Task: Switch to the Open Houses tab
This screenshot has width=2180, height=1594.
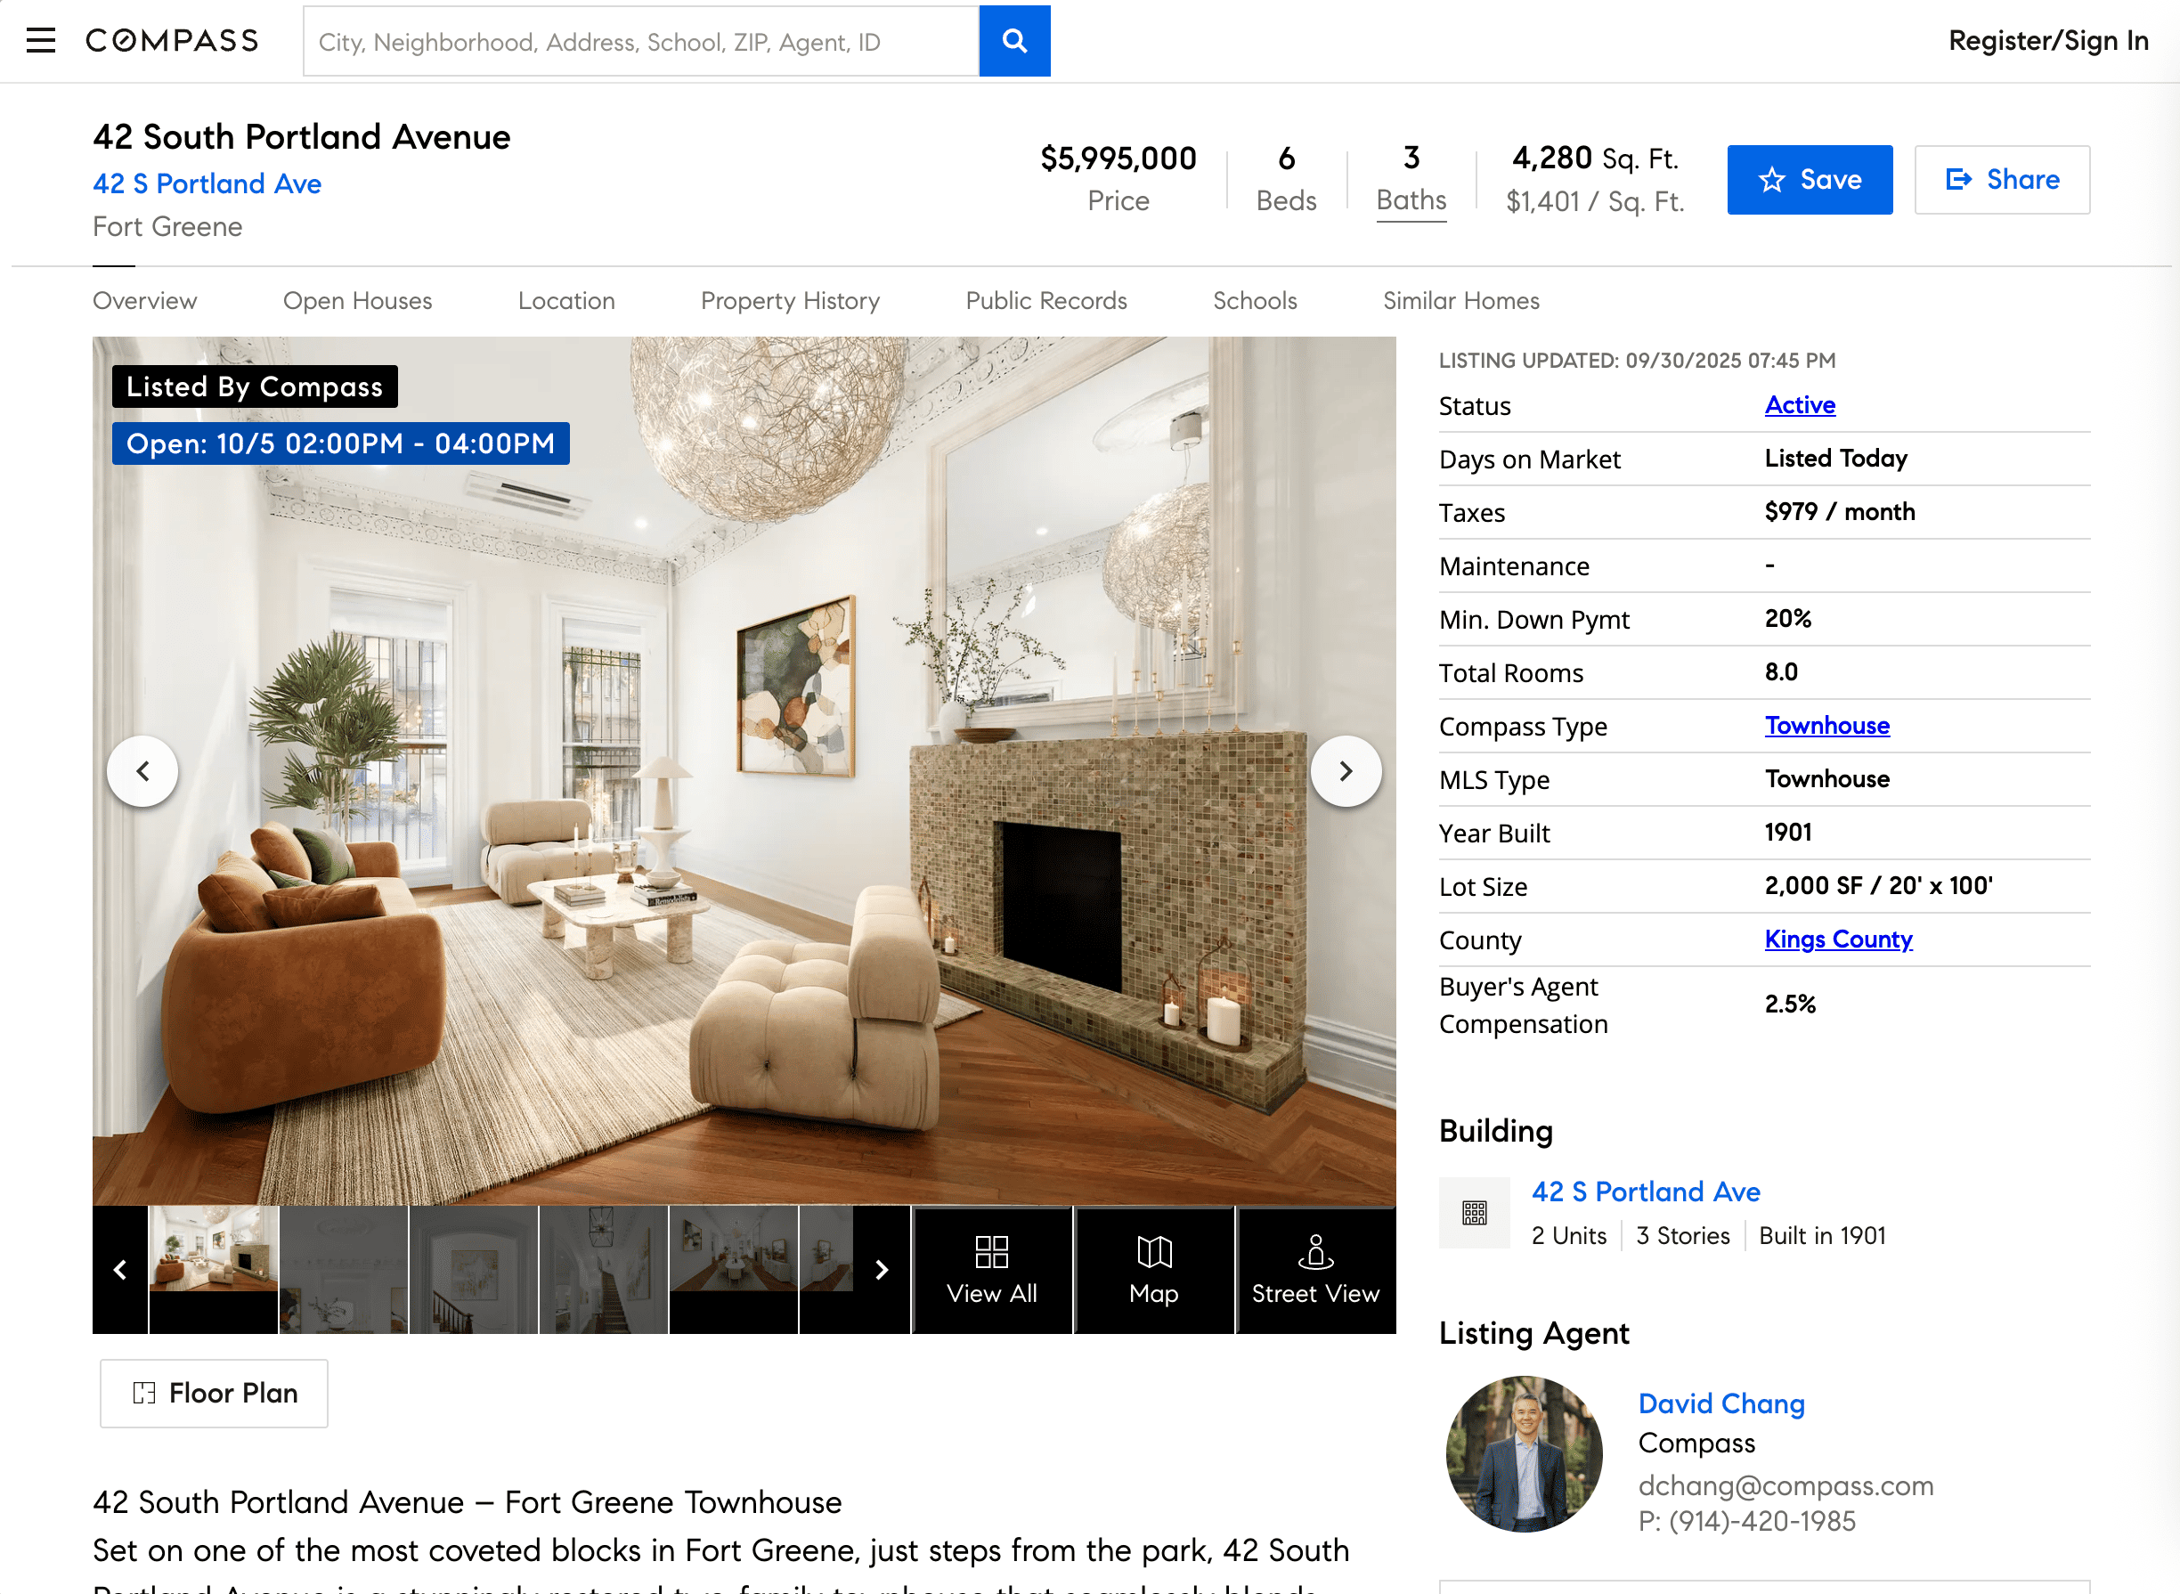Action: [357, 300]
